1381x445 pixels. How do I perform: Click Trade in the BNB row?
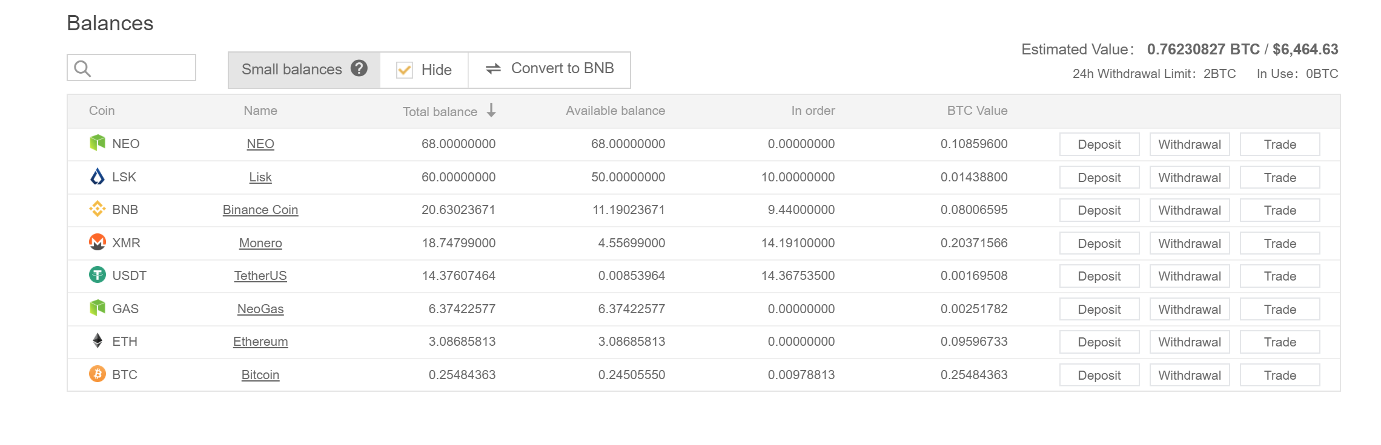point(1280,210)
